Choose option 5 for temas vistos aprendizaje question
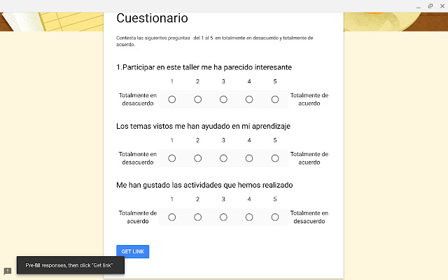The image size is (448, 280). tap(275, 158)
